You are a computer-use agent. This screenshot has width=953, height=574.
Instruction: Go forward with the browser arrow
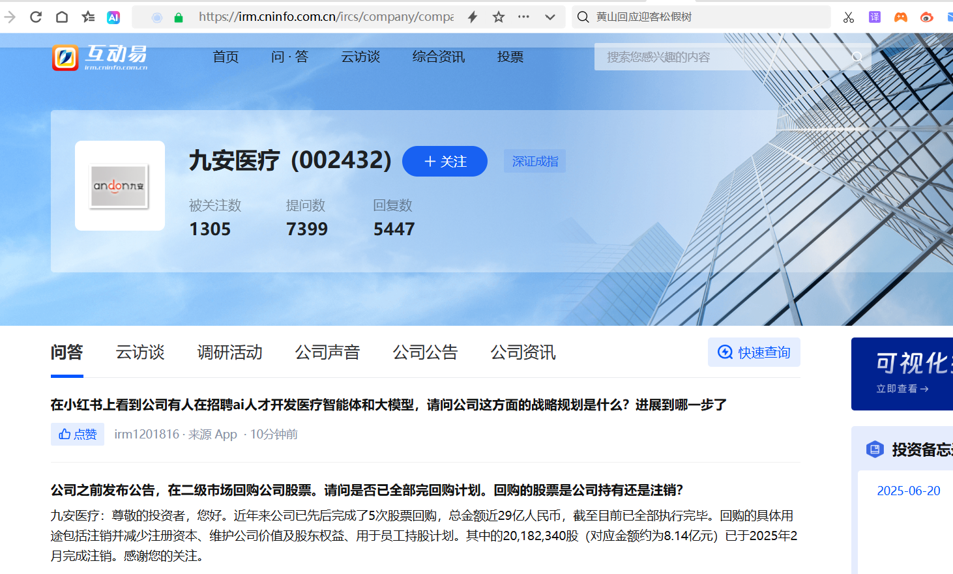(x=10, y=17)
